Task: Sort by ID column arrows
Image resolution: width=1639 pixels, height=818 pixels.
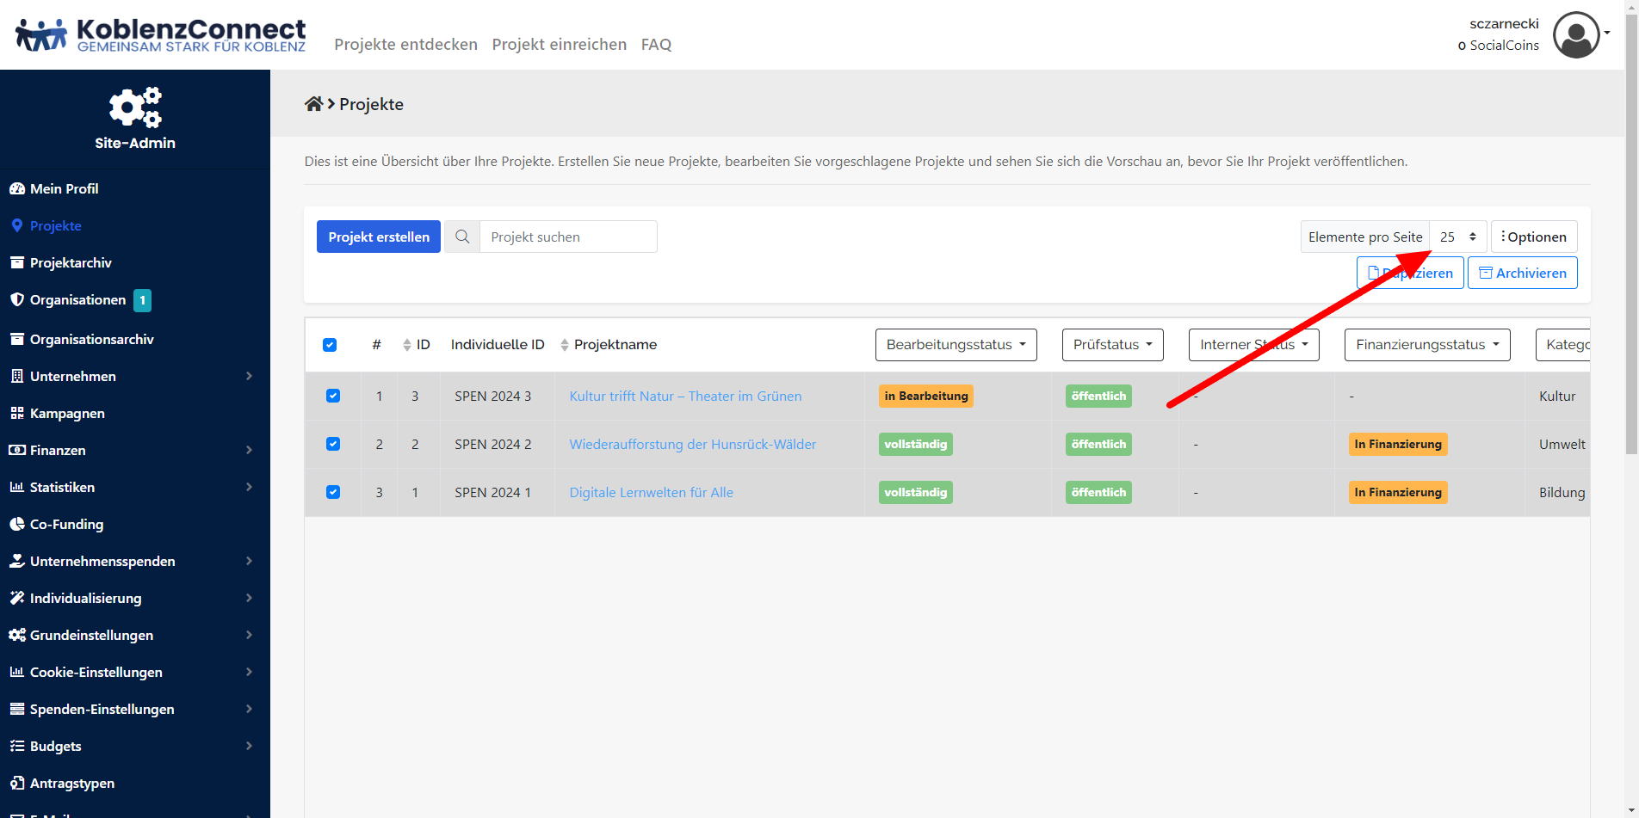Action: click(x=407, y=345)
